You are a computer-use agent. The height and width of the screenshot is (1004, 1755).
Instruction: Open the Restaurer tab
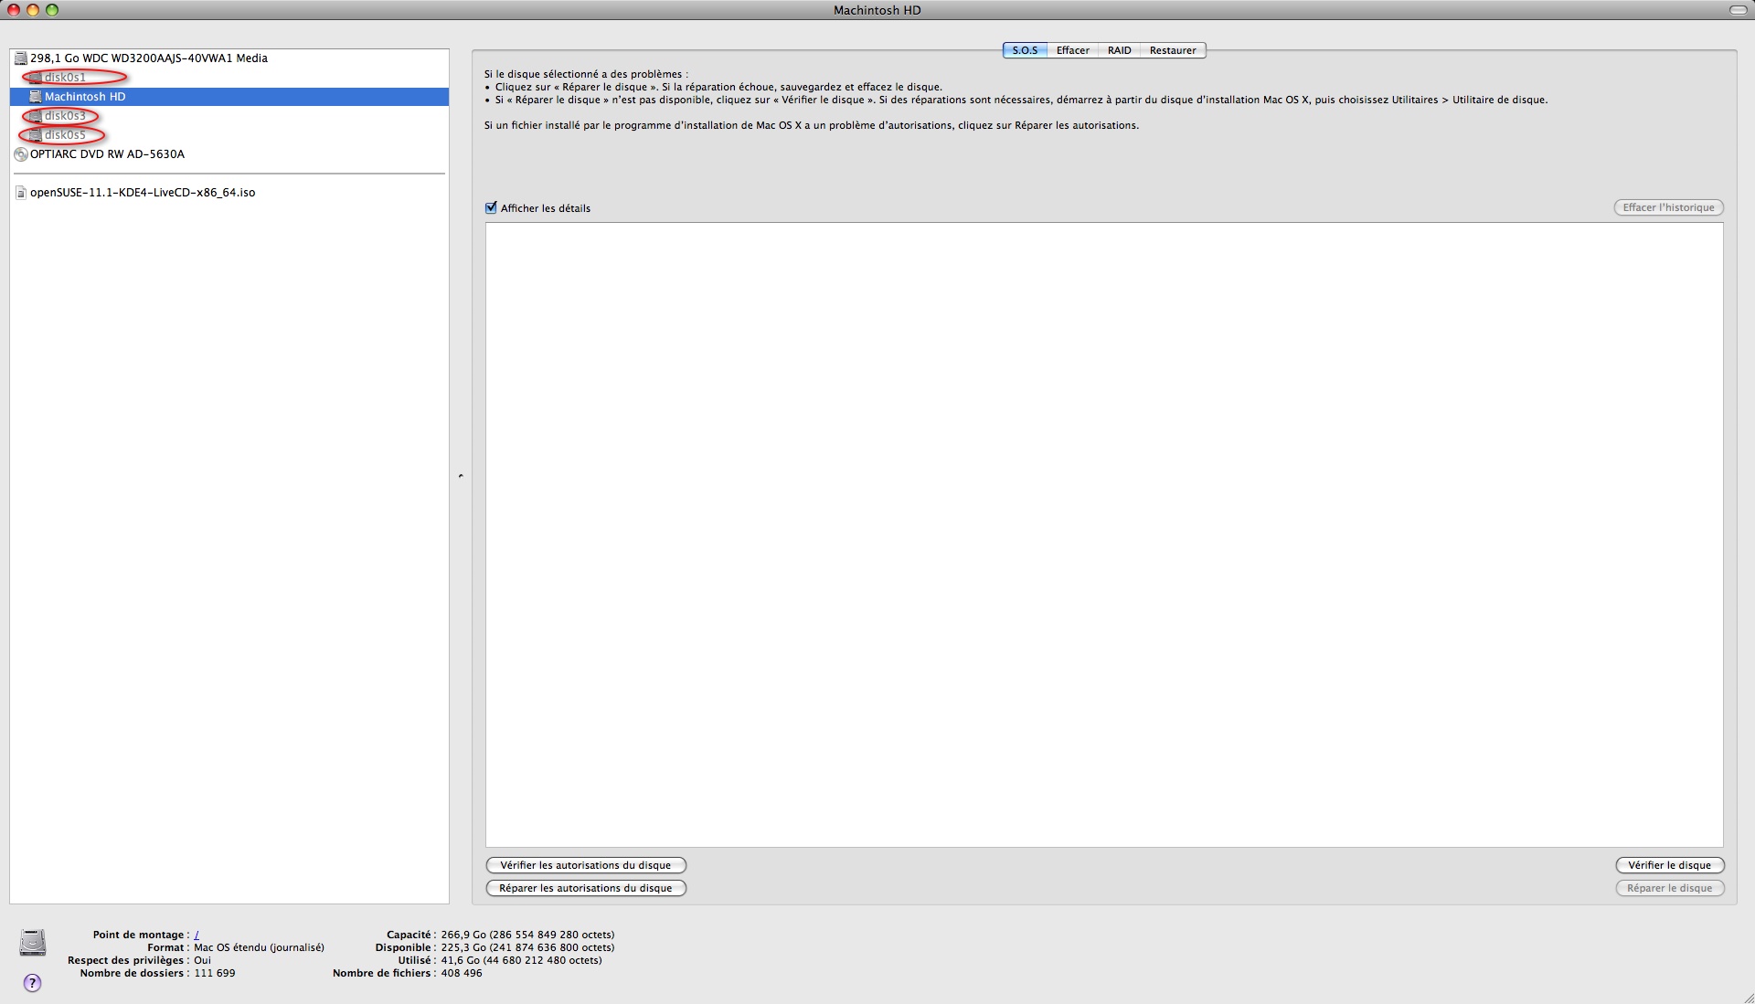pos(1173,50)
